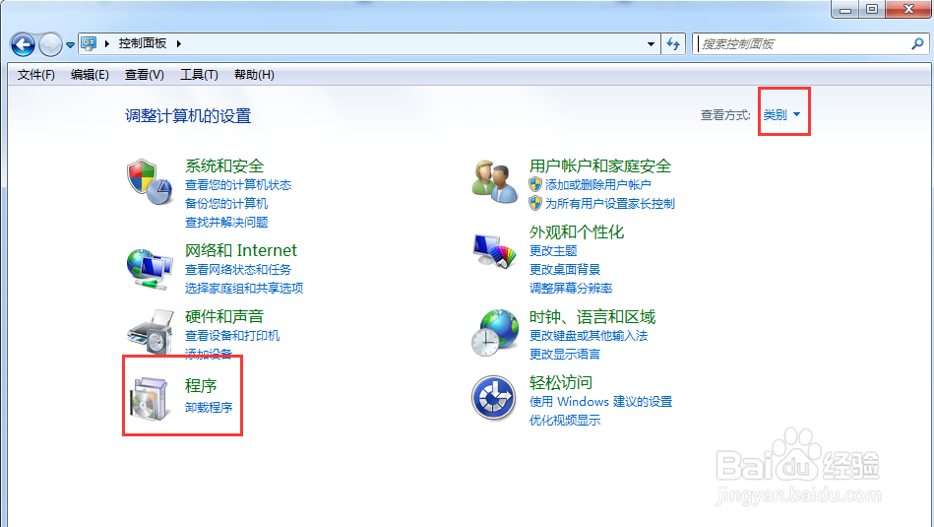This screenshot has width=934, height=527.
Task: Click 查看设备和打印机 link
Action: coord(231,335)
